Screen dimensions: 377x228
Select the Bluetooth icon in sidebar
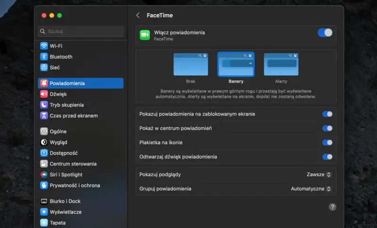tap(44, 56)
